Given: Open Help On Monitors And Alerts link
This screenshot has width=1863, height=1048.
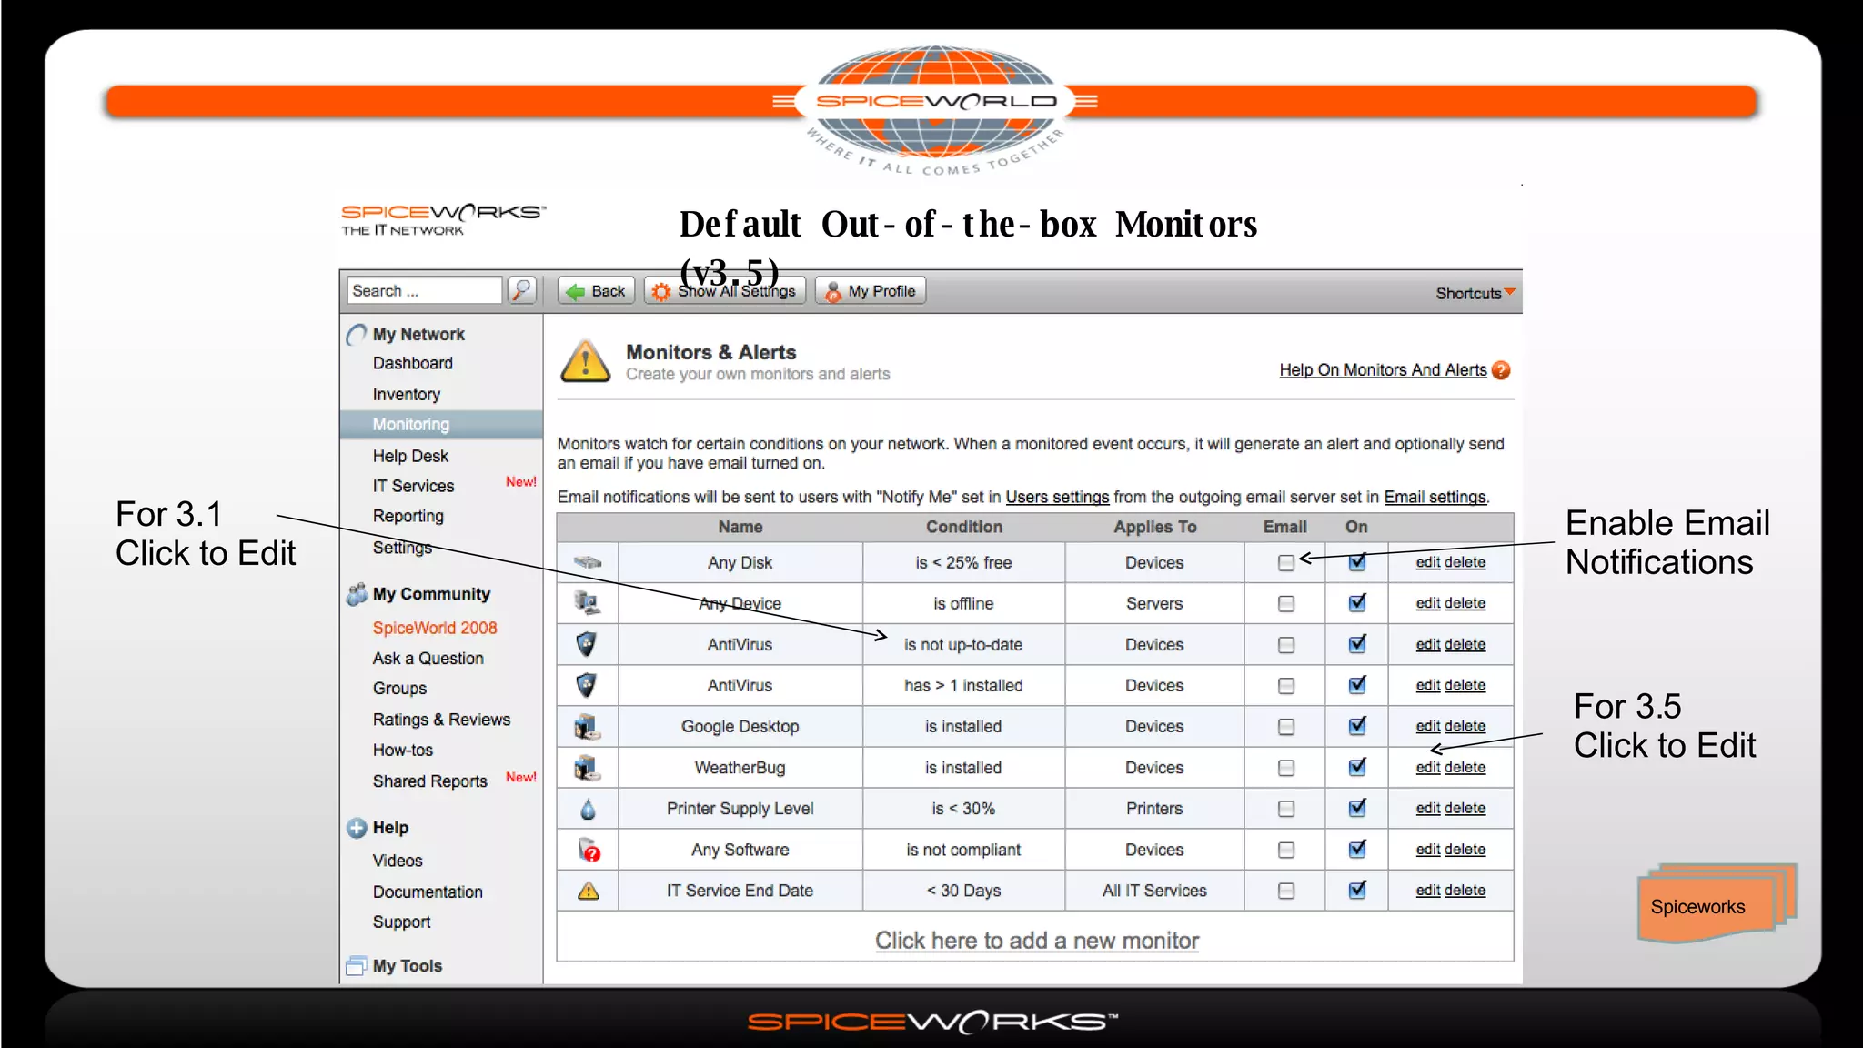Looking at the screenshot, I should (x=1383, y=369).
